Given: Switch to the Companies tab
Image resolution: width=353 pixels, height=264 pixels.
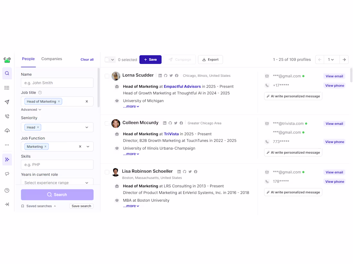Looking at the screenshot, I should point(52,59).
